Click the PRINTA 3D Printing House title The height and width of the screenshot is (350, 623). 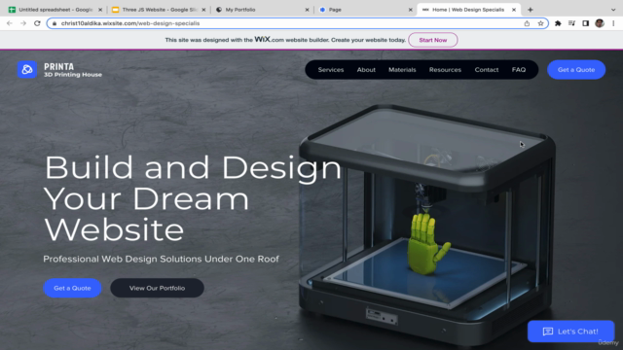pyautogui.click(x=73, y=70)
